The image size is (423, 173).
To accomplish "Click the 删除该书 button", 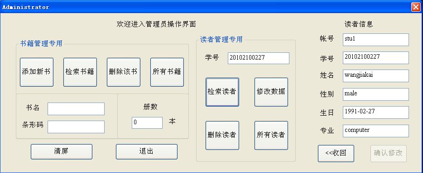I will (124, 72).
